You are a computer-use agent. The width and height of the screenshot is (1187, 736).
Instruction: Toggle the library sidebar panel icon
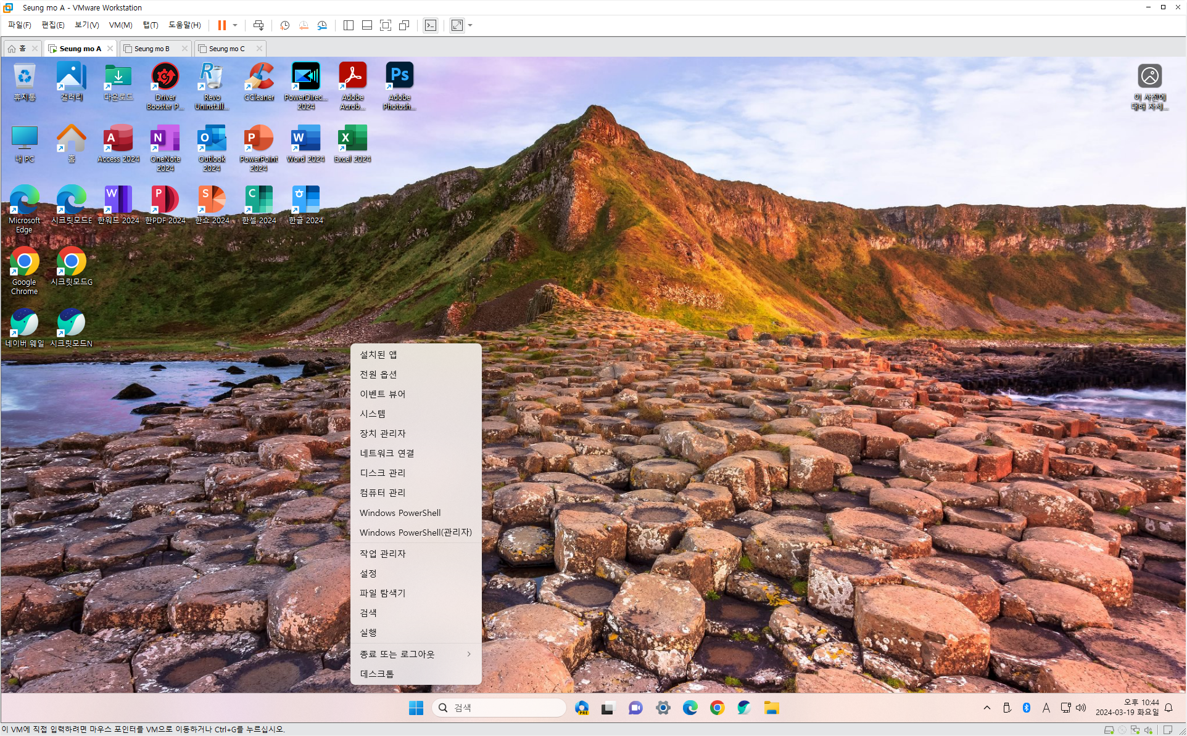pos(349,25)
